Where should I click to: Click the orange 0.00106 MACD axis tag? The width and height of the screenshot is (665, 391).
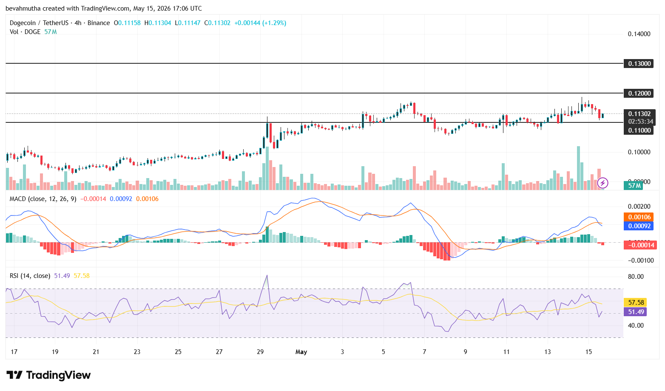[639, 217]
